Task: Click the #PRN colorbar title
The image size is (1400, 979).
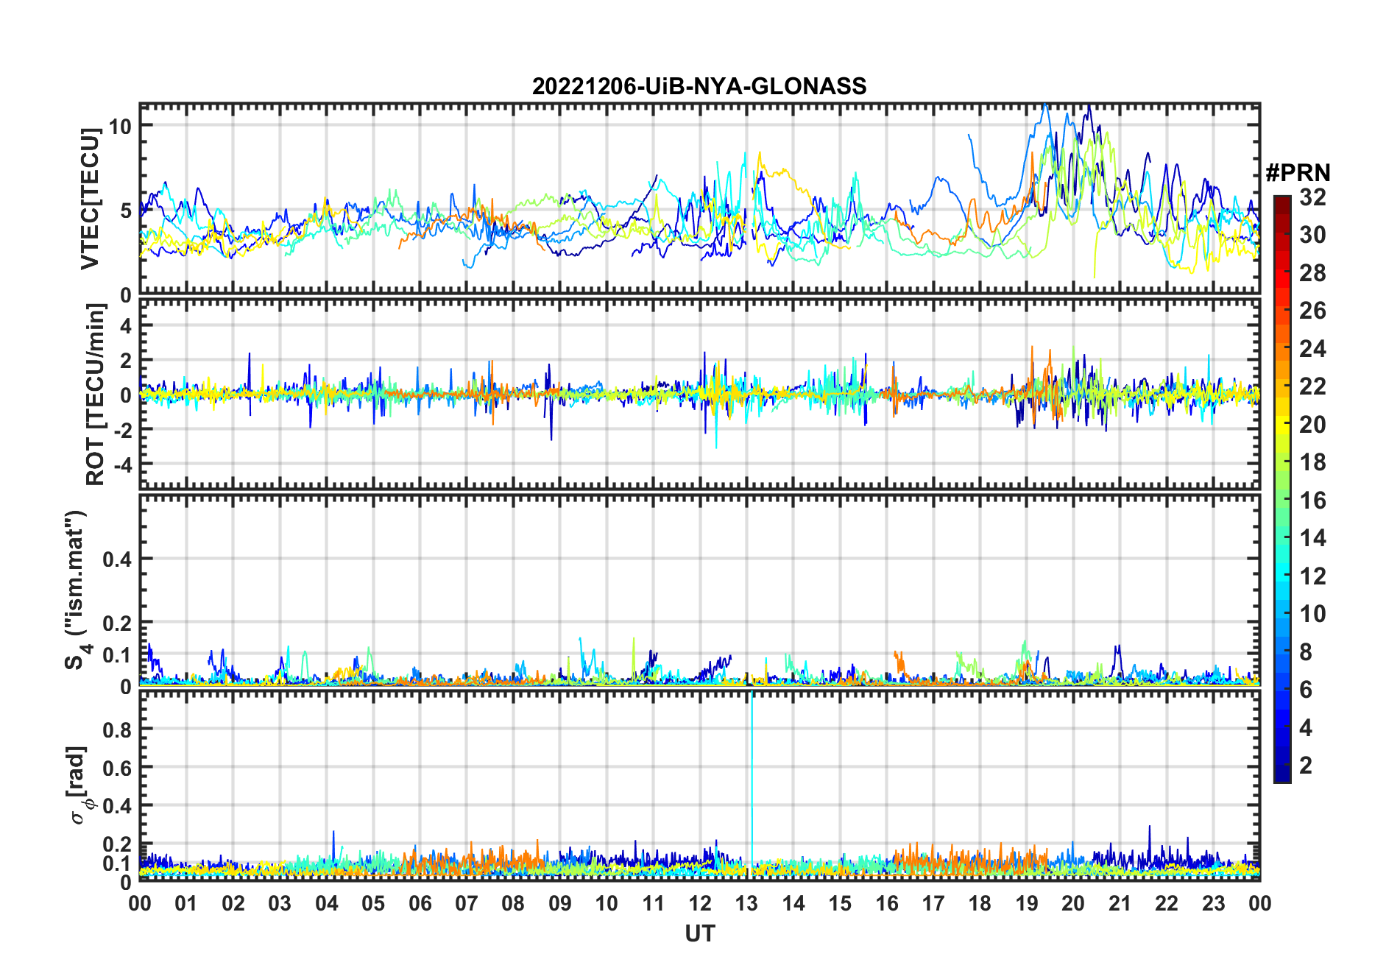Action: 1298,173
